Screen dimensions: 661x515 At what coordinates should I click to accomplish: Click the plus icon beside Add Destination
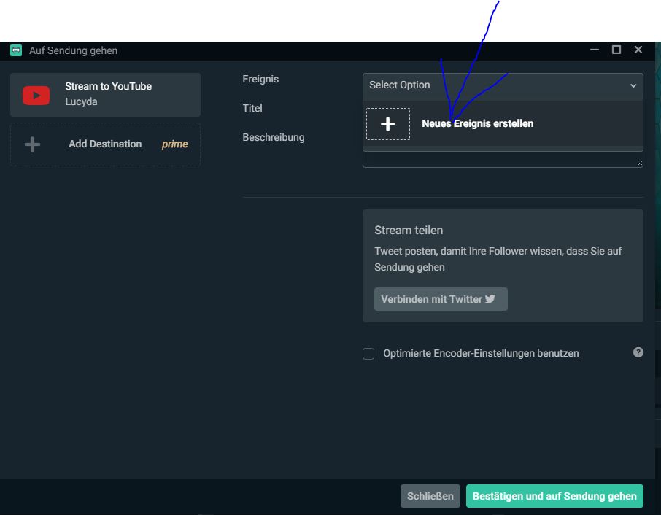(32, 144)
